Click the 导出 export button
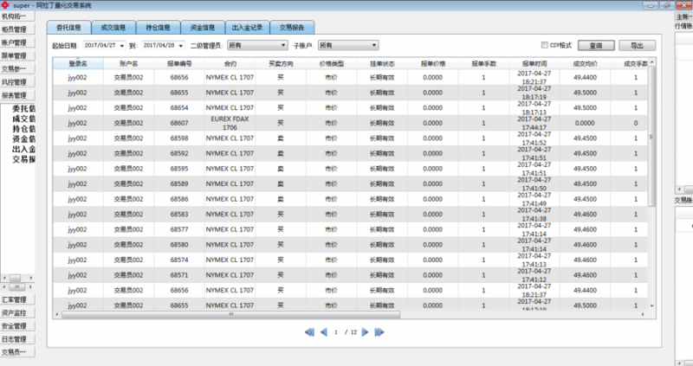693x366 pixels. point(637,45)
